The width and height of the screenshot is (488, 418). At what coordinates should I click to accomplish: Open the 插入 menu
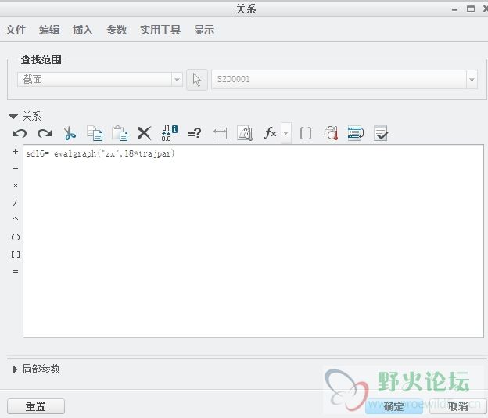[83, 30]
